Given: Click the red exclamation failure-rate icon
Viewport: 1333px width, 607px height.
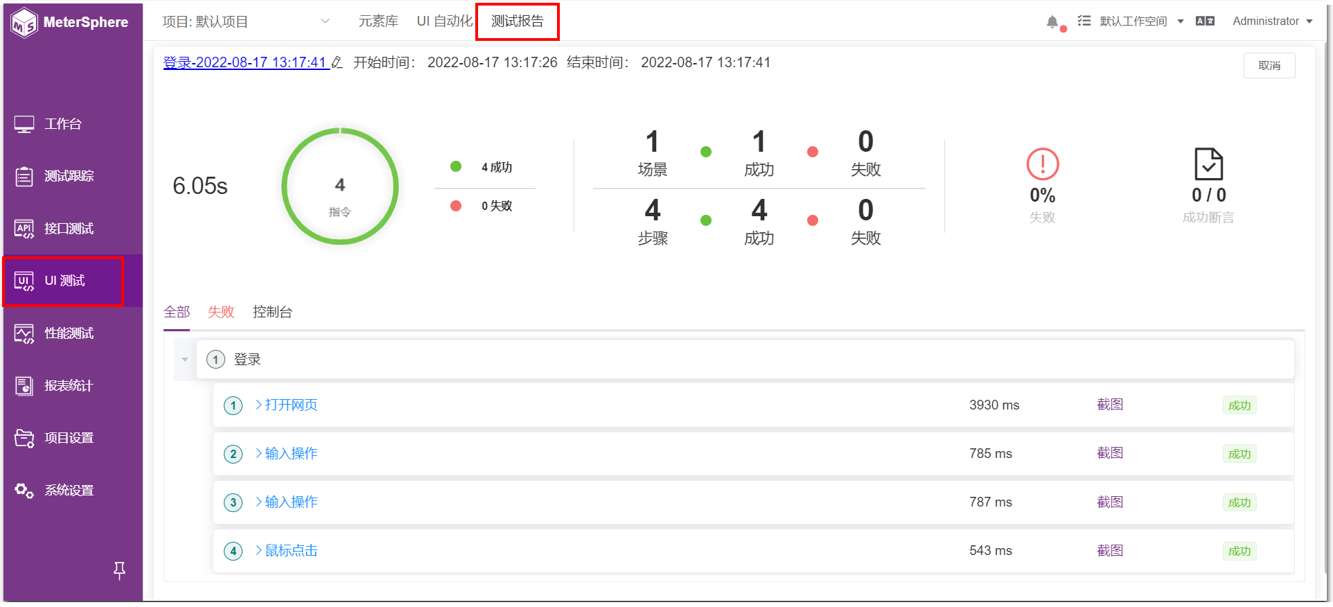Looking at the screenshot, I should coord(1043,165).
